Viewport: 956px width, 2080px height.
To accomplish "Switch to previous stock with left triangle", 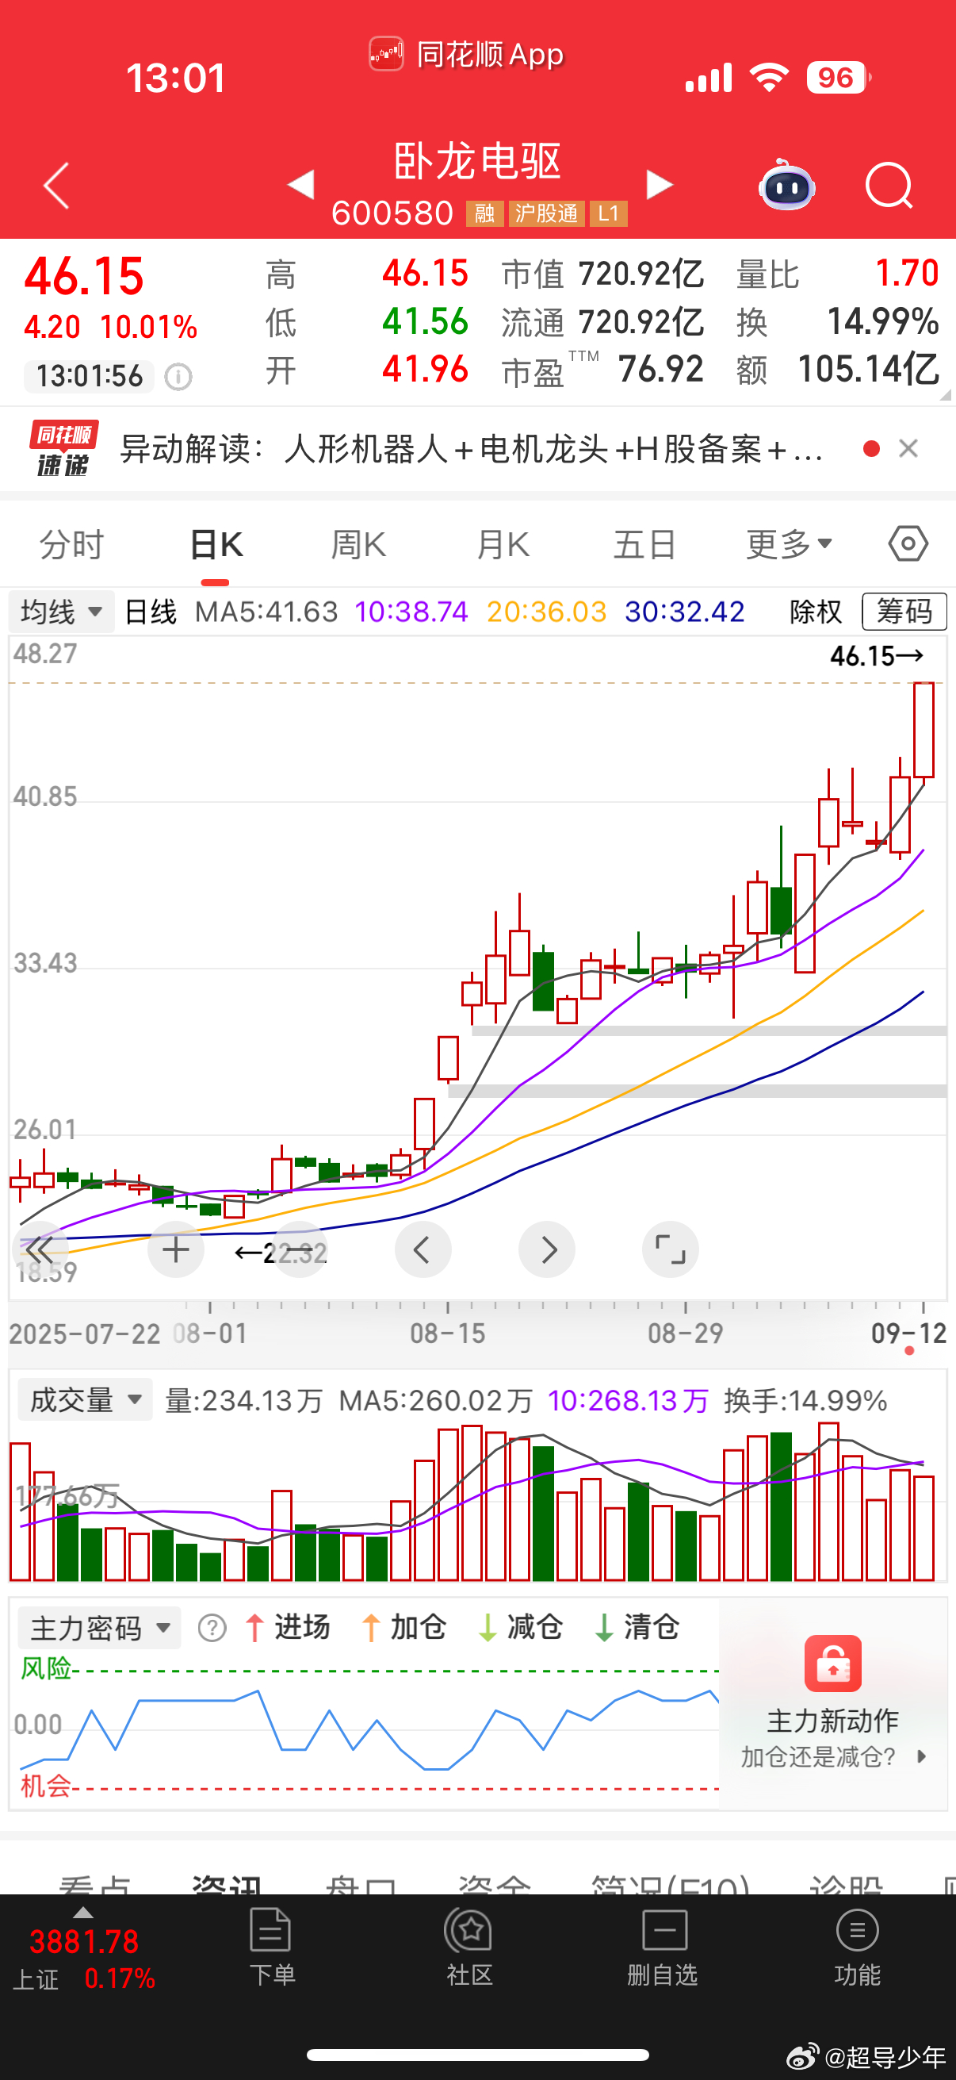I will point(301,184).
